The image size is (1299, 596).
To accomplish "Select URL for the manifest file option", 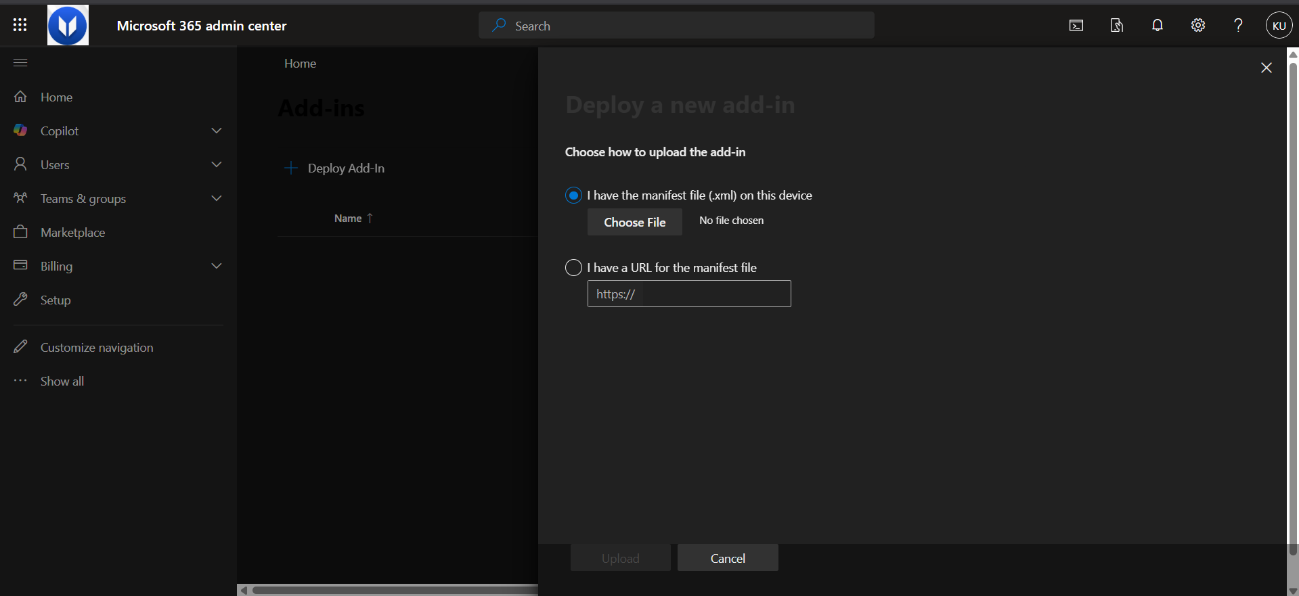I will 573,268.
